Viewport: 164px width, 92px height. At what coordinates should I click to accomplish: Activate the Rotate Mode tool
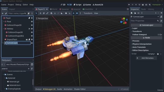click(x=44, y=13)
